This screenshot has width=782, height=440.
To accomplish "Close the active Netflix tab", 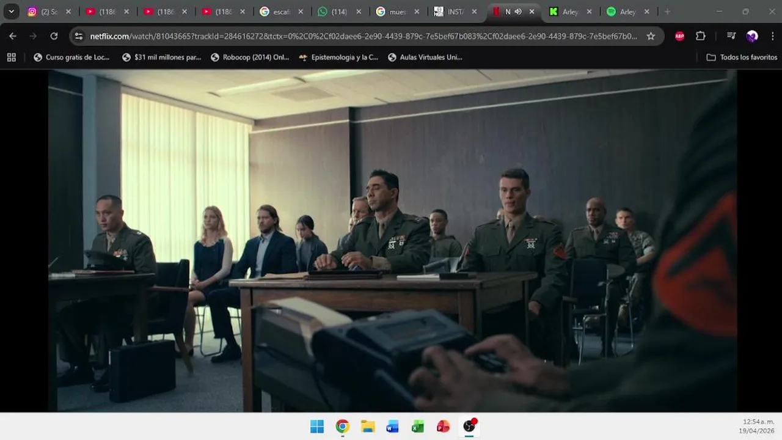I will click(x=532, y=12).
